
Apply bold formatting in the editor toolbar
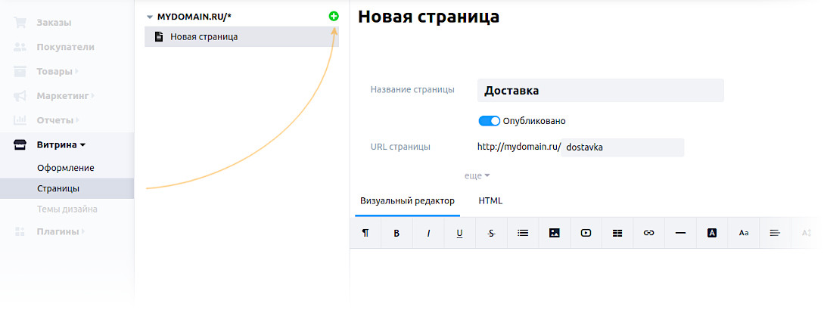point(396,234)
